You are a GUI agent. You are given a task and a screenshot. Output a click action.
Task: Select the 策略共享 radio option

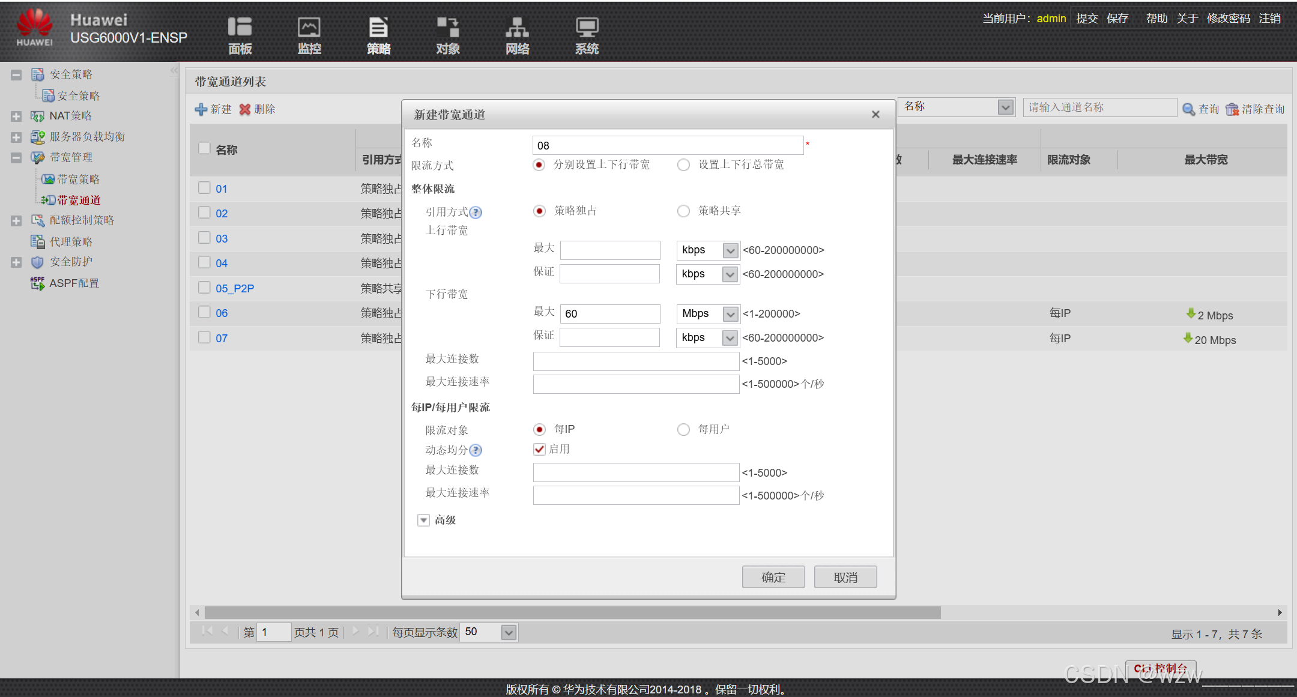(x=683, y=211)
